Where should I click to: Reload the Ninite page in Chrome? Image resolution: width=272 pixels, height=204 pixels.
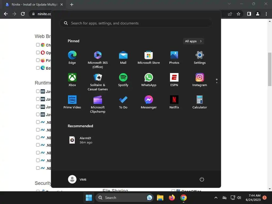pos(23,14)
